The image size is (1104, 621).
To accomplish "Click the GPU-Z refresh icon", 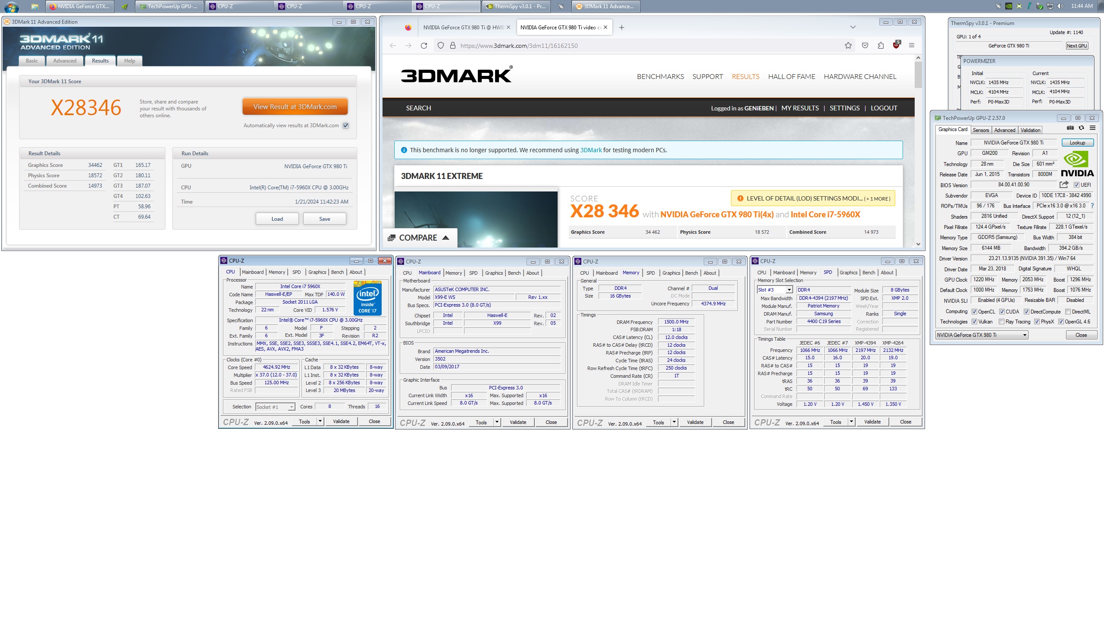I will pyautogui.click(x=1081, y=128).
